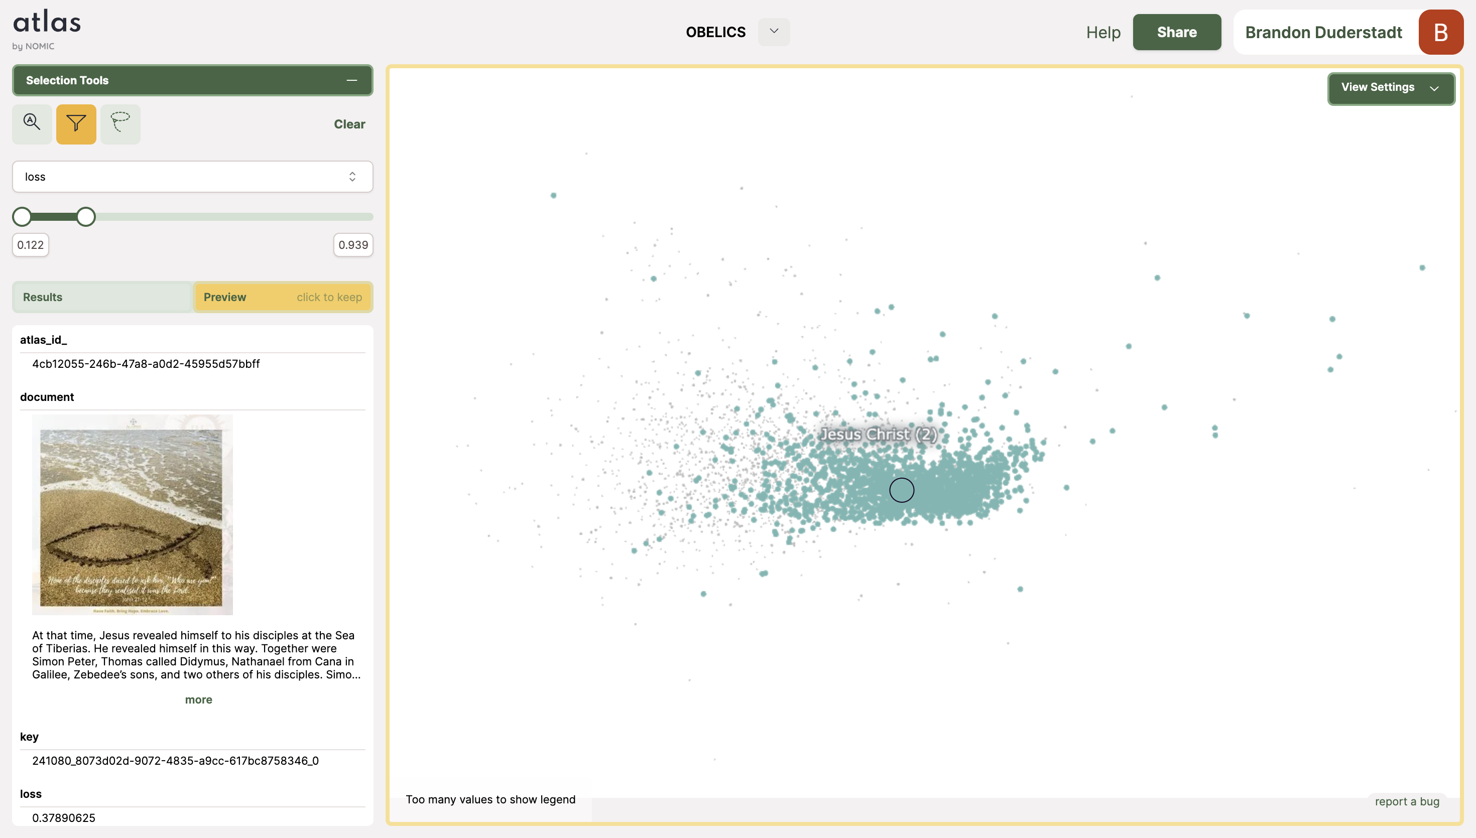Click the left loss slider handle
The width and height of the screenshot is (1476, 838).
[x=22, y=217]
